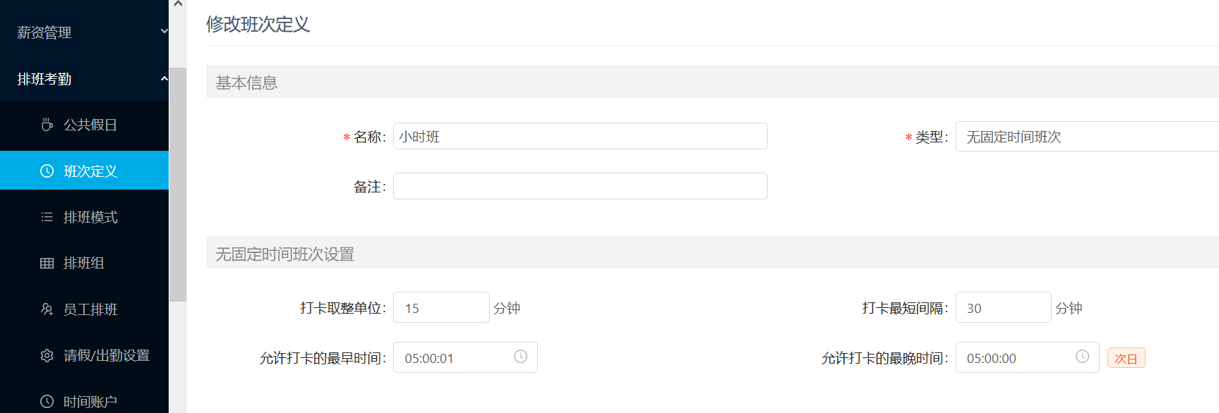
Task: Click clock icon in 允许打卡的最晚时间 field
Action: click(1082, 357)
